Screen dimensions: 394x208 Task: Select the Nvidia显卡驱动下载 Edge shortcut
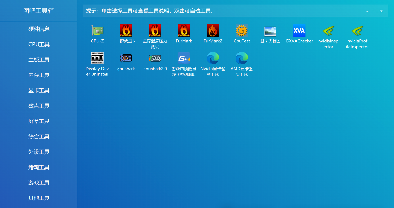click(x=212, y=59)
